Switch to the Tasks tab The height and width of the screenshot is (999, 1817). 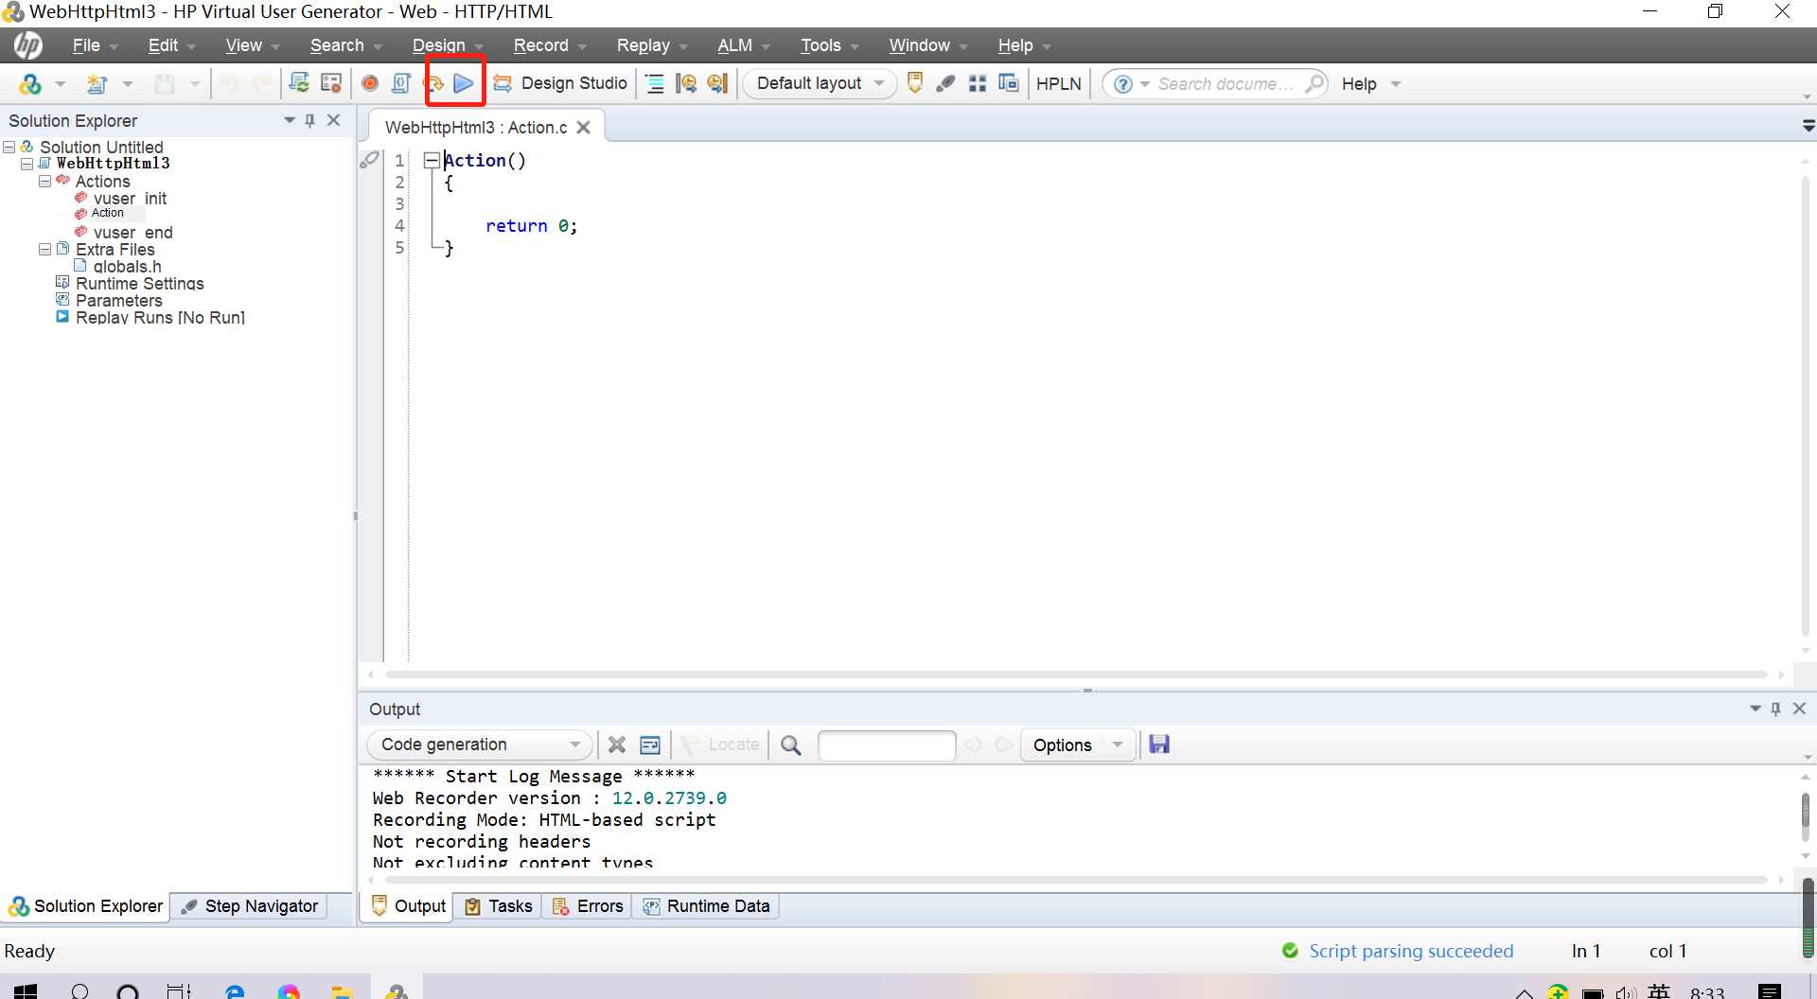(x=499, y=906)
